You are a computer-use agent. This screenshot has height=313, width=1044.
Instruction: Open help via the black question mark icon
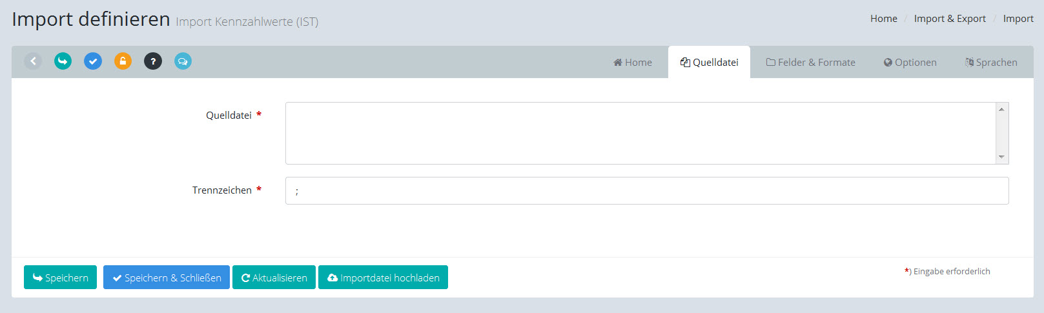[153, 61]
